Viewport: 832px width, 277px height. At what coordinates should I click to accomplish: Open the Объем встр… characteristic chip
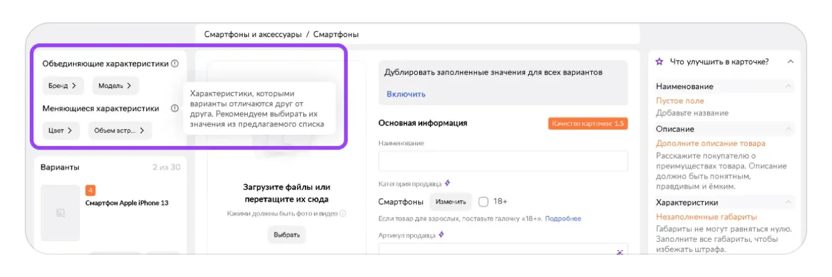(x=119, y=130)
